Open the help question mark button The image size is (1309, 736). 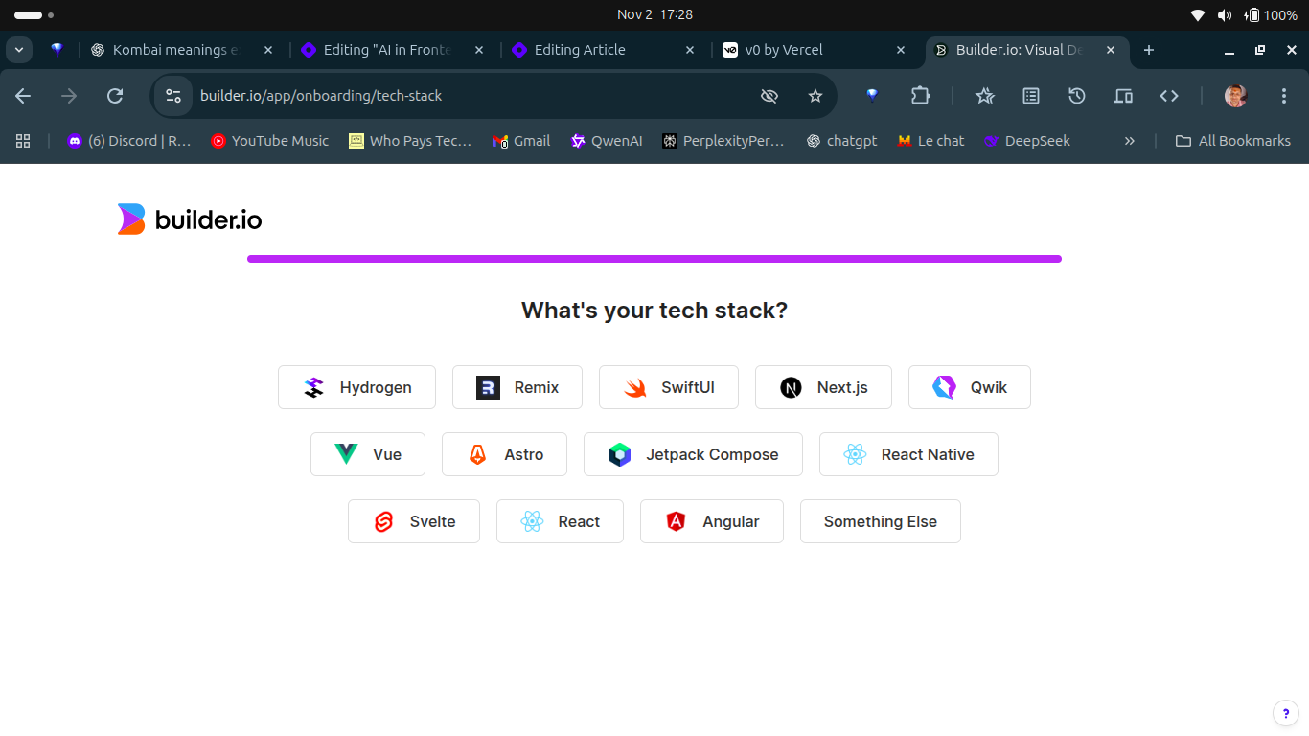tap(1285, 713)
